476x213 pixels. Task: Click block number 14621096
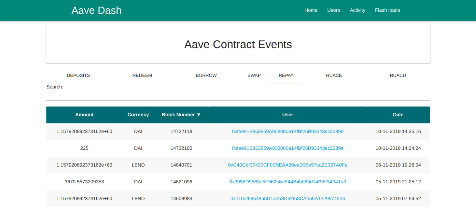pos(181,182)
